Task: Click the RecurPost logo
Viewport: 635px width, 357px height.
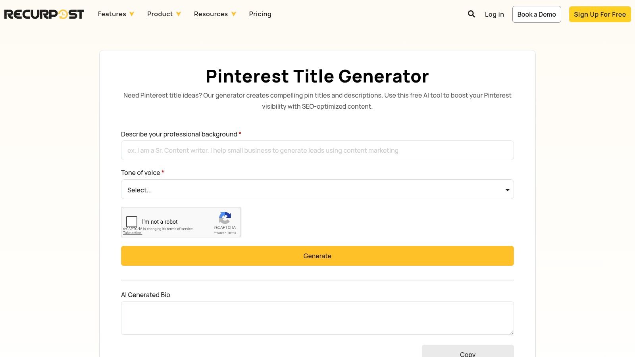Action: (x=44, y=14)
